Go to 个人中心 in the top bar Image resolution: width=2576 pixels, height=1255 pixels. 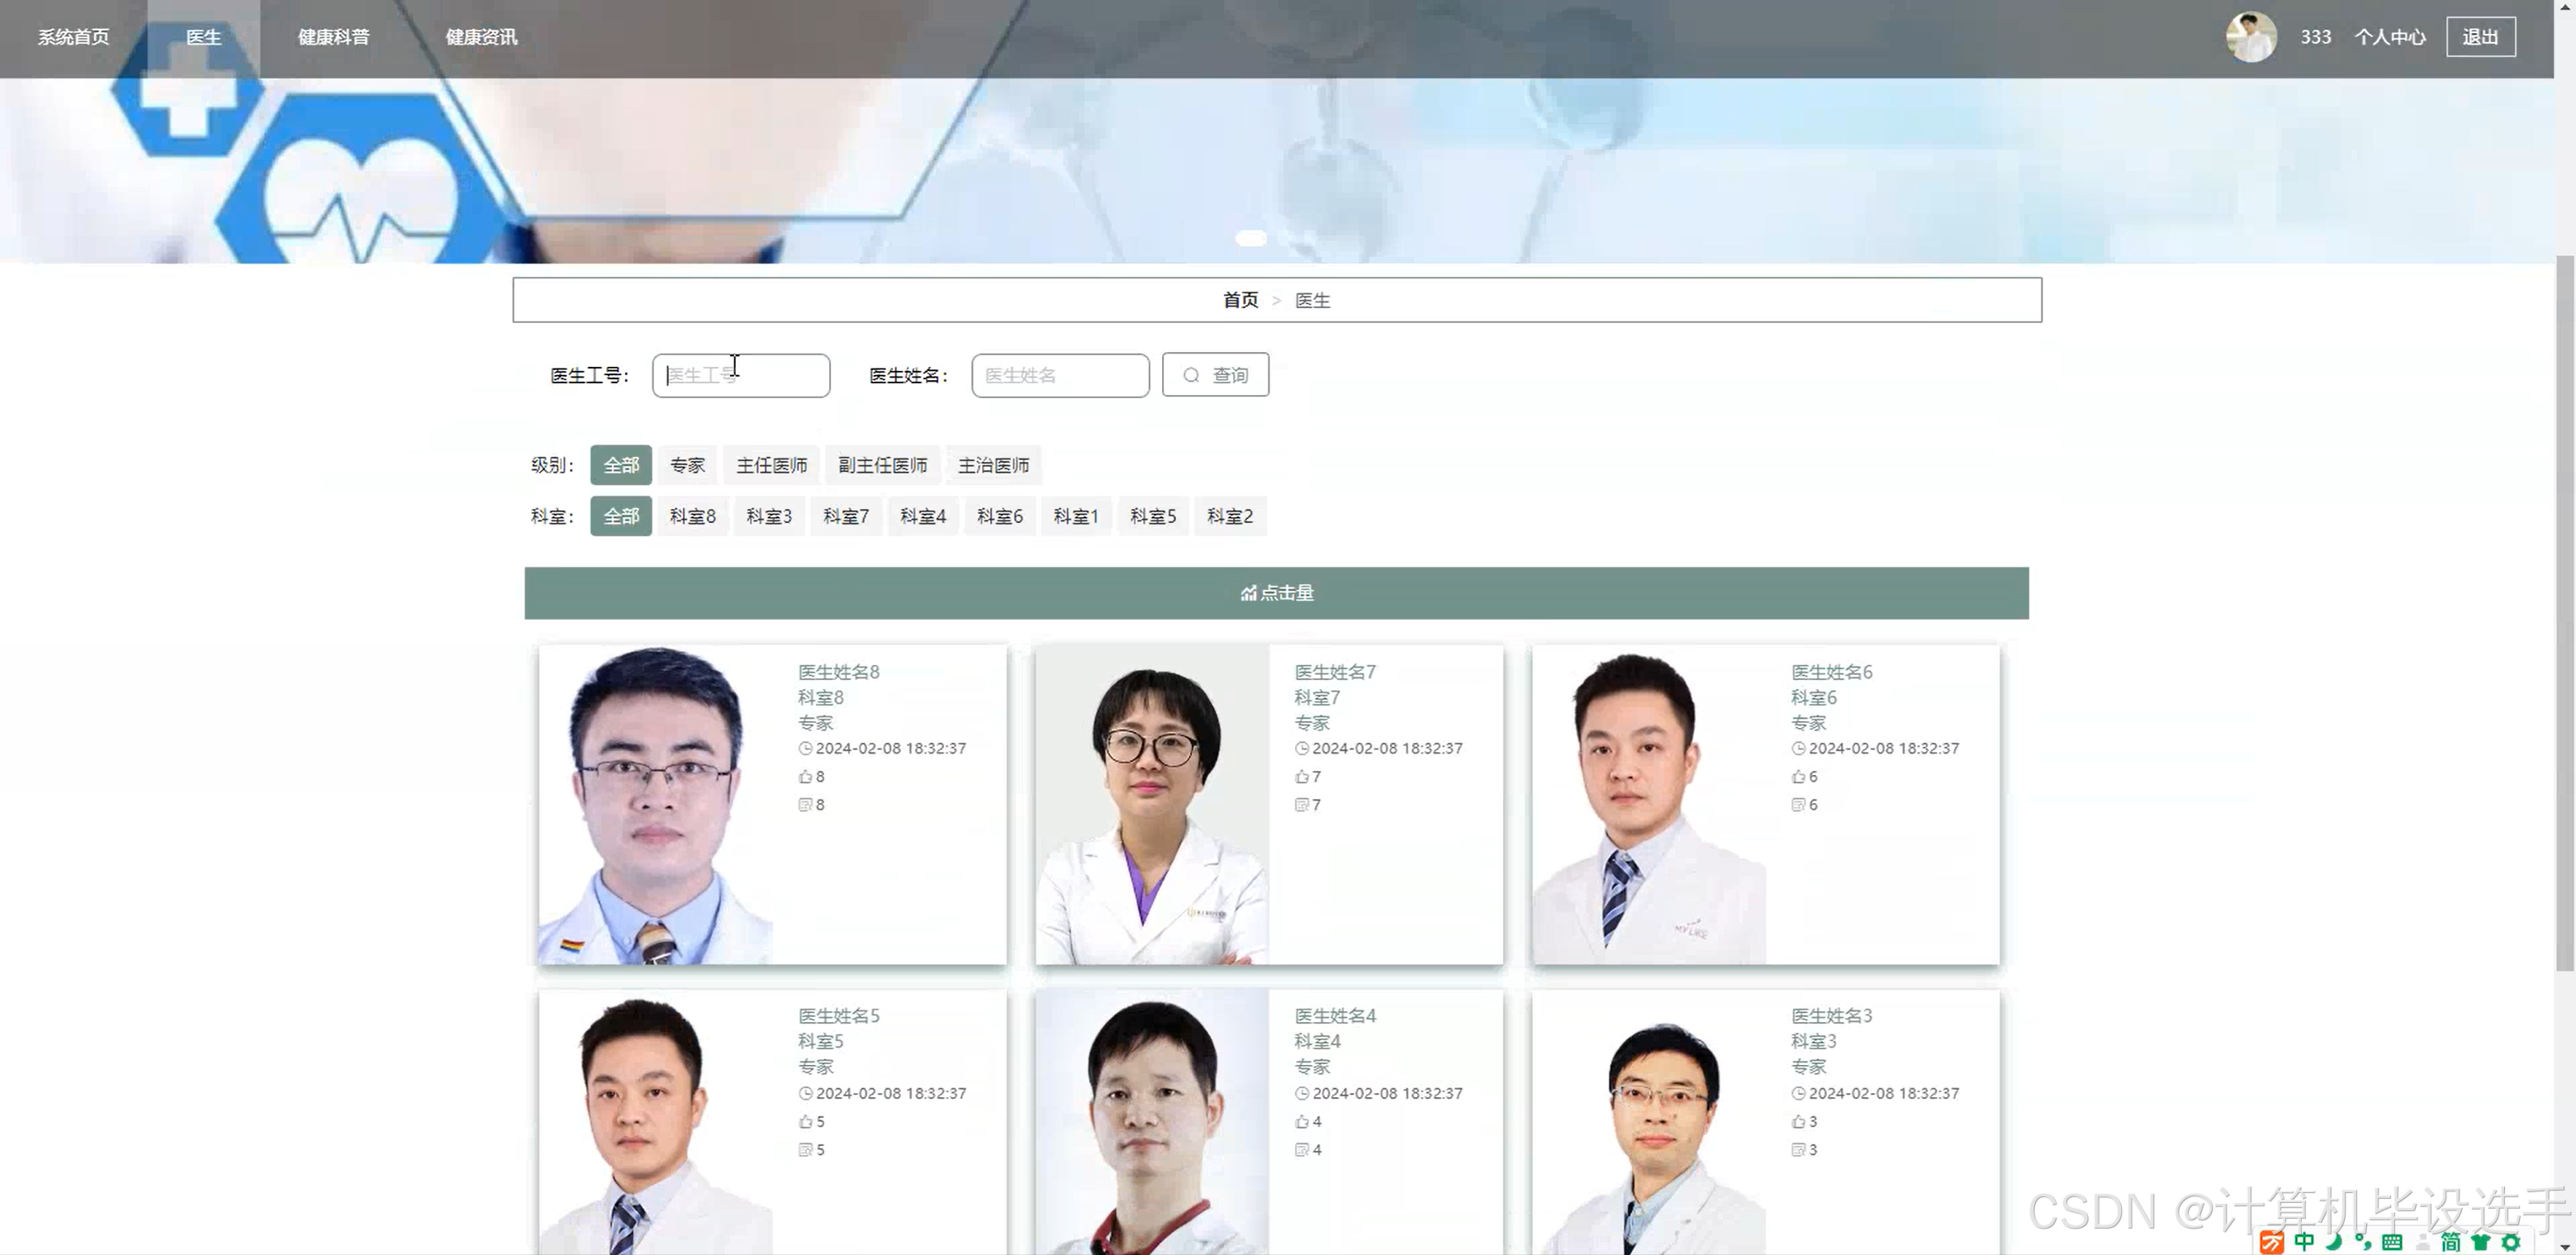[2390, 37]
